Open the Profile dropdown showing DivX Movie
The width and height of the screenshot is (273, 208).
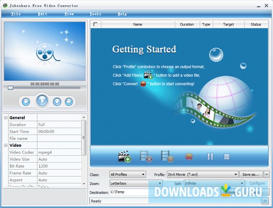(203, 174)
